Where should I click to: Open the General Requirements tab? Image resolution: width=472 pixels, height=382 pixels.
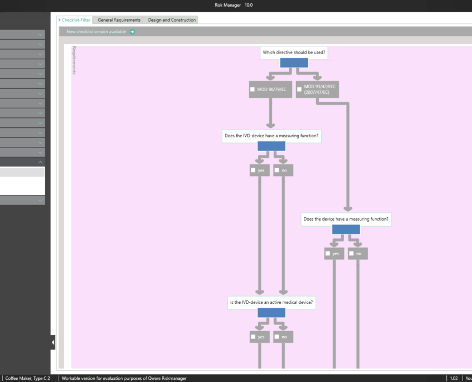(x=119, y=20)
